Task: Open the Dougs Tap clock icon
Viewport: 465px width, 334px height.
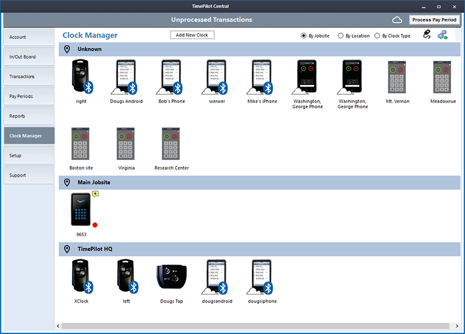Action: coord(171,278)
